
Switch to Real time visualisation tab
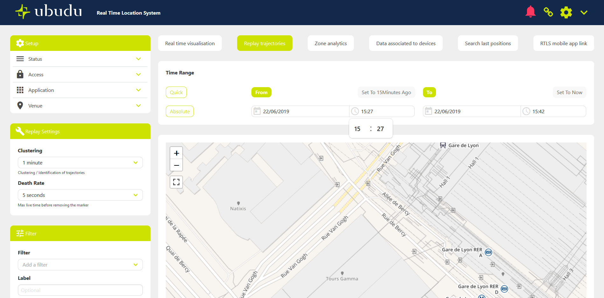point(190,43)
